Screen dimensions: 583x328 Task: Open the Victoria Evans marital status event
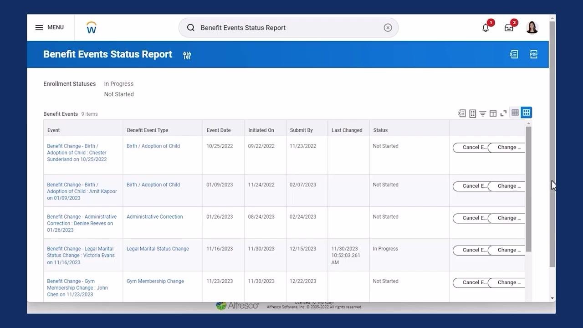(81, 256)
